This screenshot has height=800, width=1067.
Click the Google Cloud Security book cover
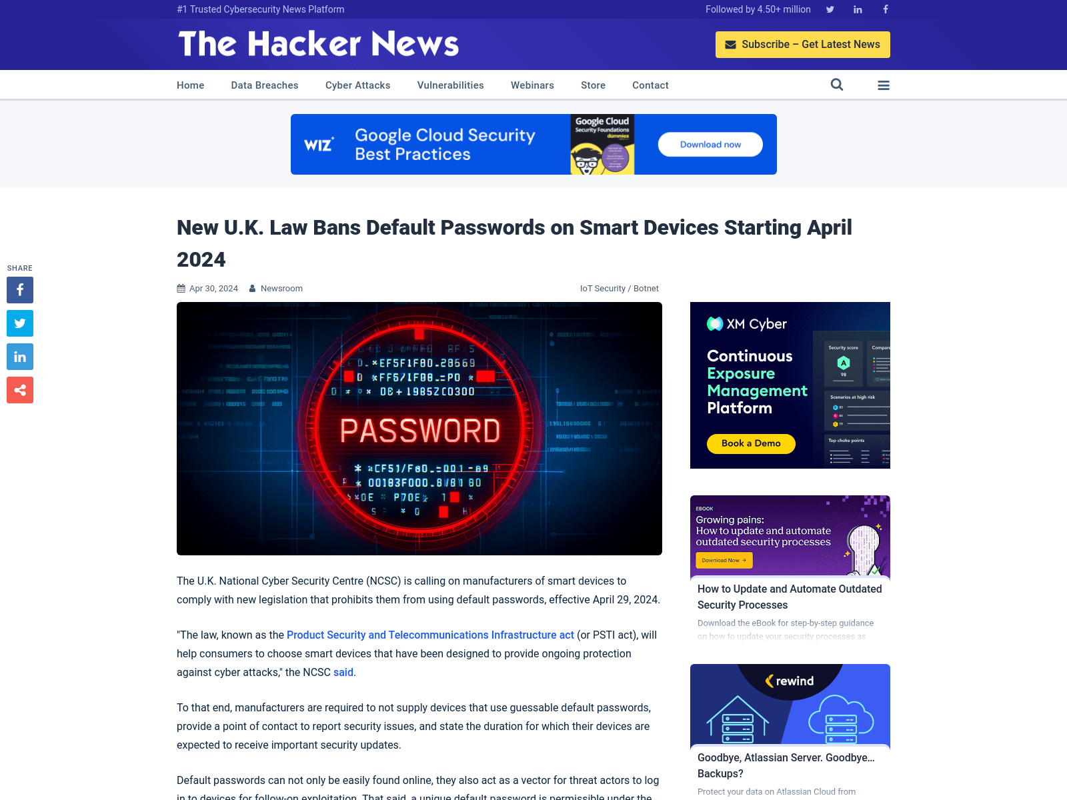602,145
